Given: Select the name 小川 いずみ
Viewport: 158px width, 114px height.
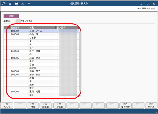Looking at the screenshot, I should (36, 31).
